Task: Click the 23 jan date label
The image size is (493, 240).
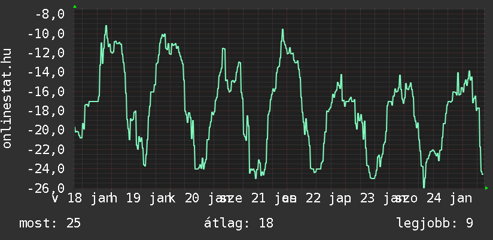Action: [x=384, y=198]
